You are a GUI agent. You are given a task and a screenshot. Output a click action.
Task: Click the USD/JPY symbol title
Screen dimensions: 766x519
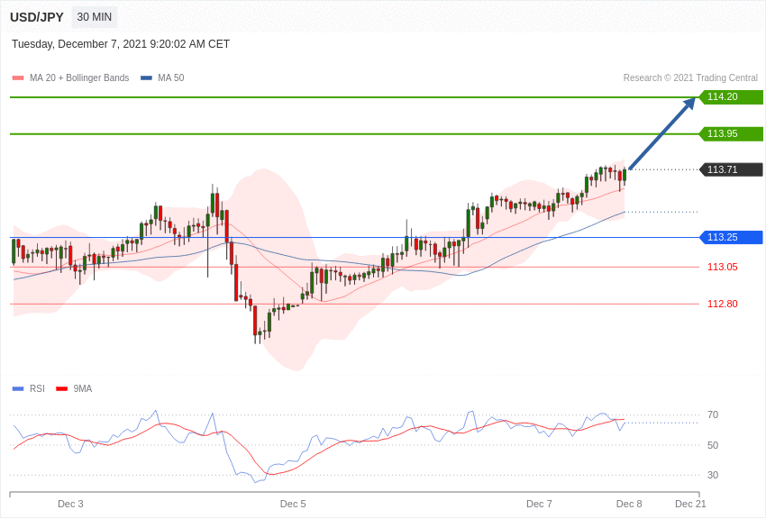37,17
